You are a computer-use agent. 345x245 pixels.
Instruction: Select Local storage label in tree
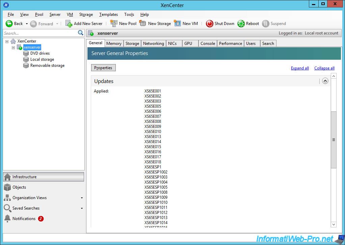tap(42, 59)
